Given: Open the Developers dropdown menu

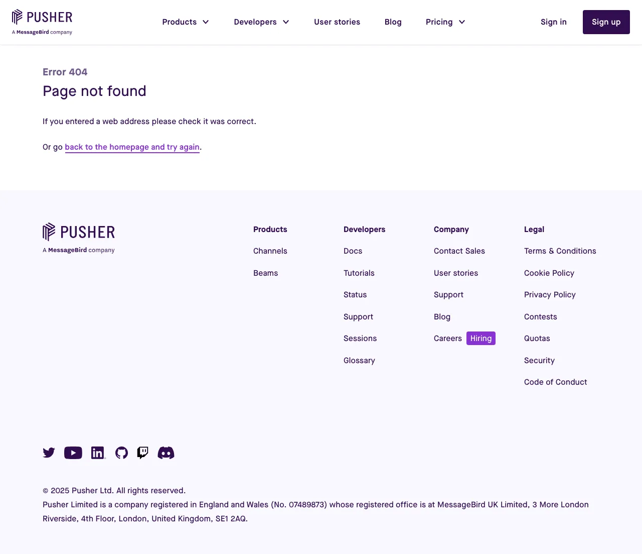Looking at the screenshot, I should pos(261,22).
